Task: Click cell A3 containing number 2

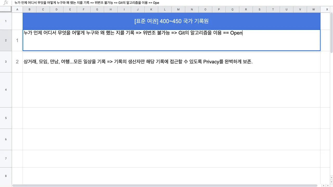Action: click(17, 62)
